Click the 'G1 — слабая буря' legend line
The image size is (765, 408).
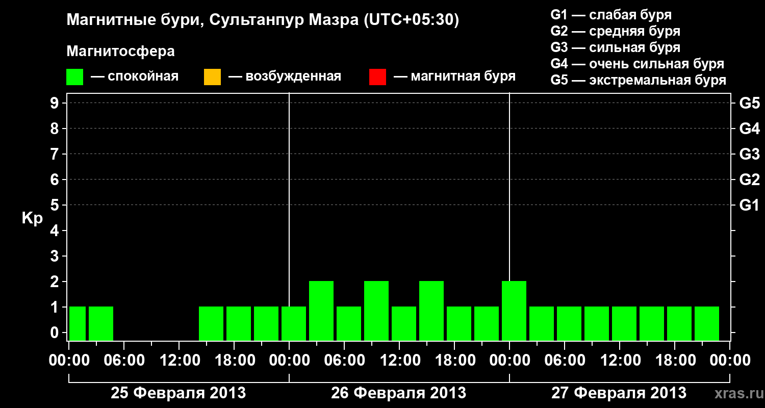coord(611,15)
